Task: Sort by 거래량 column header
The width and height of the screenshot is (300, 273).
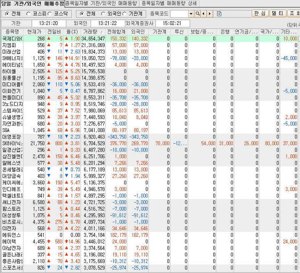Action: click(93, 32)
